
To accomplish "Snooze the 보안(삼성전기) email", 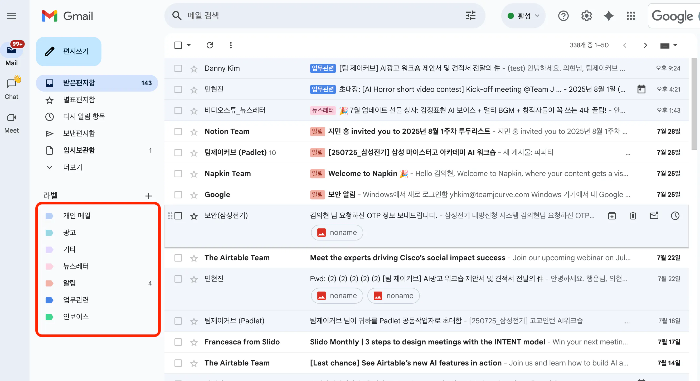I will pos(675,216).
